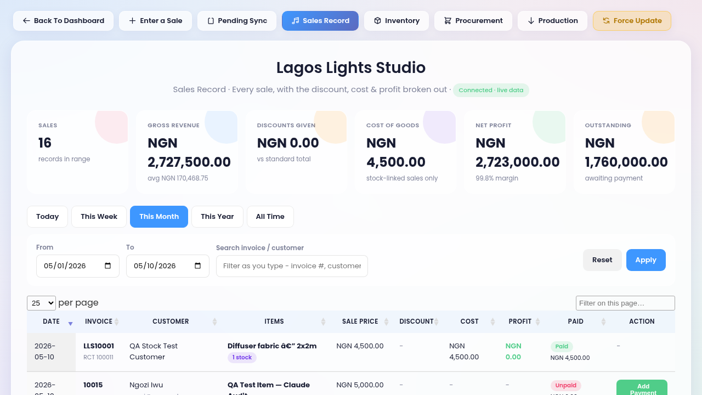Sort table by Sale Price column arrows
This screenshot has width=702, height=395.
(x=386, y=322)
